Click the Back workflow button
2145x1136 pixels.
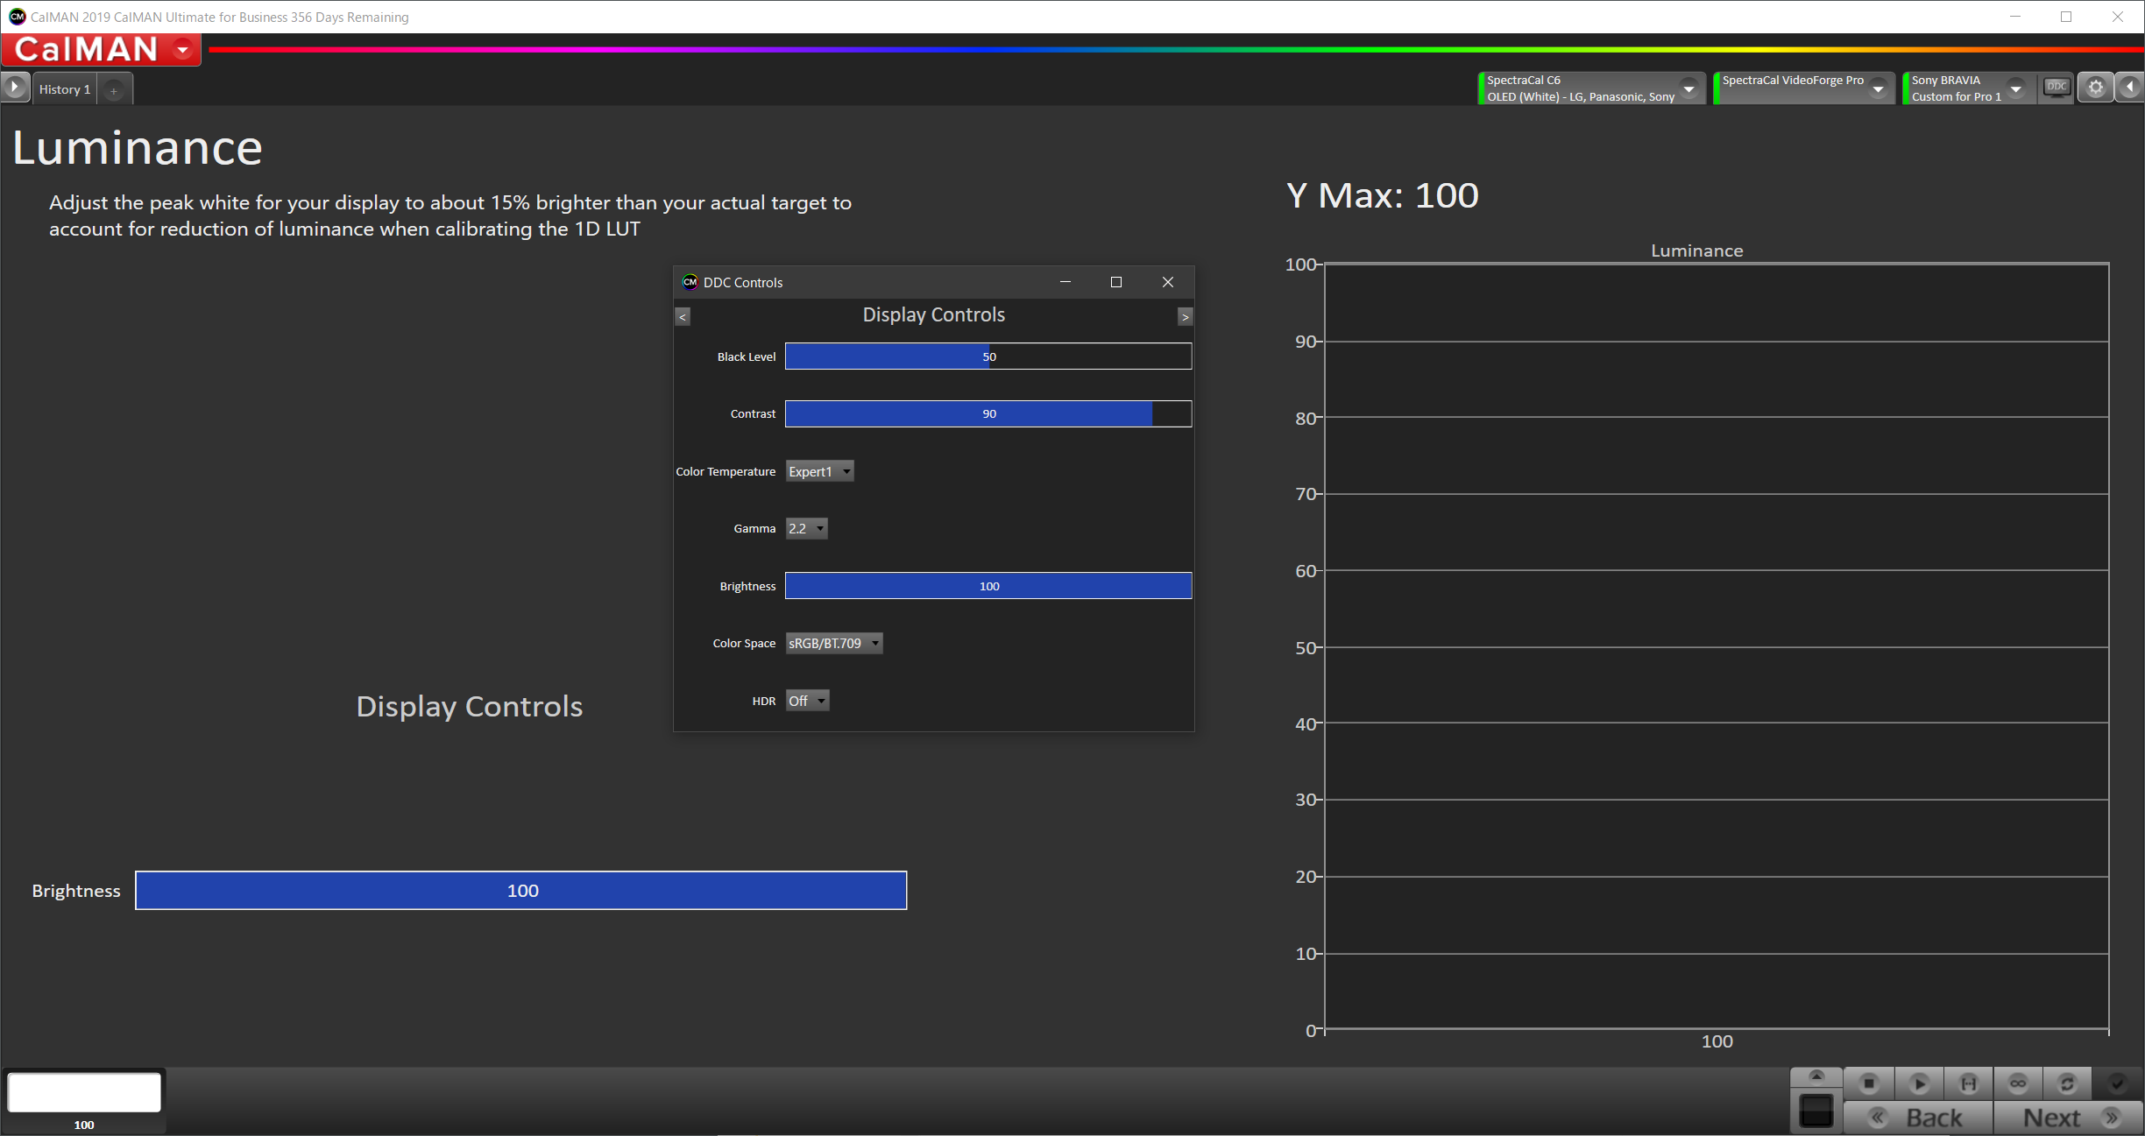pyautogui.click(x=1919, y=1118)
